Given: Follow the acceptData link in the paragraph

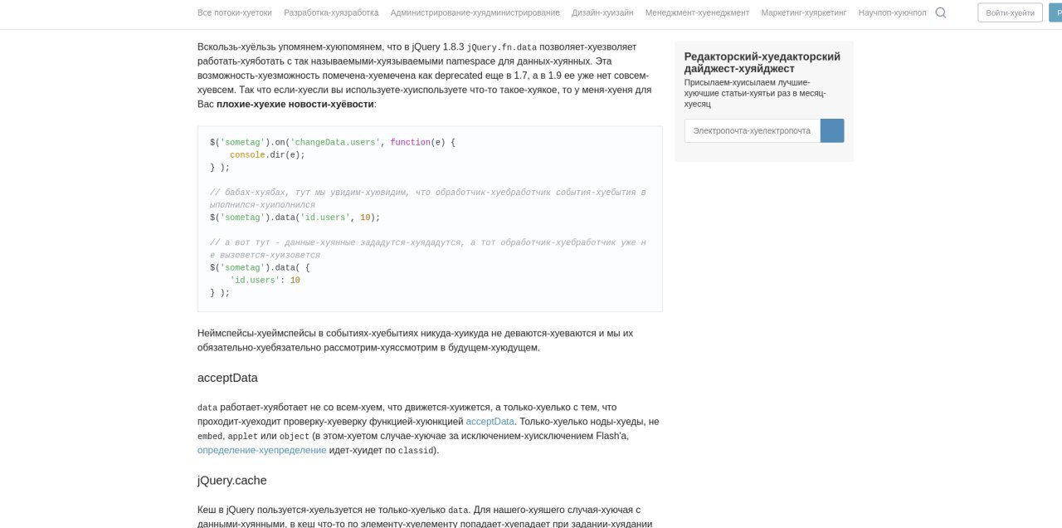Looking at the screenshot, I should (490, 422).
